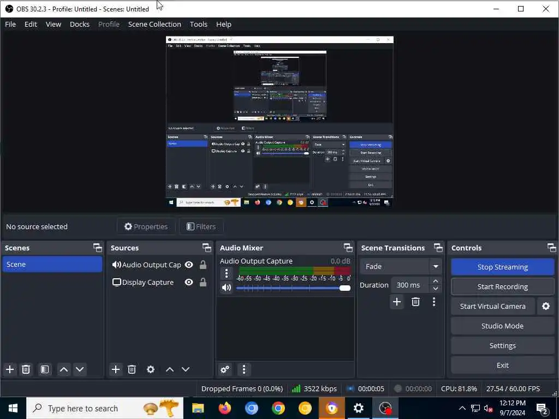Open File Explorer from the taskbar
The height and width of the screenshot is (419, 559).
[x=198, y=408]
